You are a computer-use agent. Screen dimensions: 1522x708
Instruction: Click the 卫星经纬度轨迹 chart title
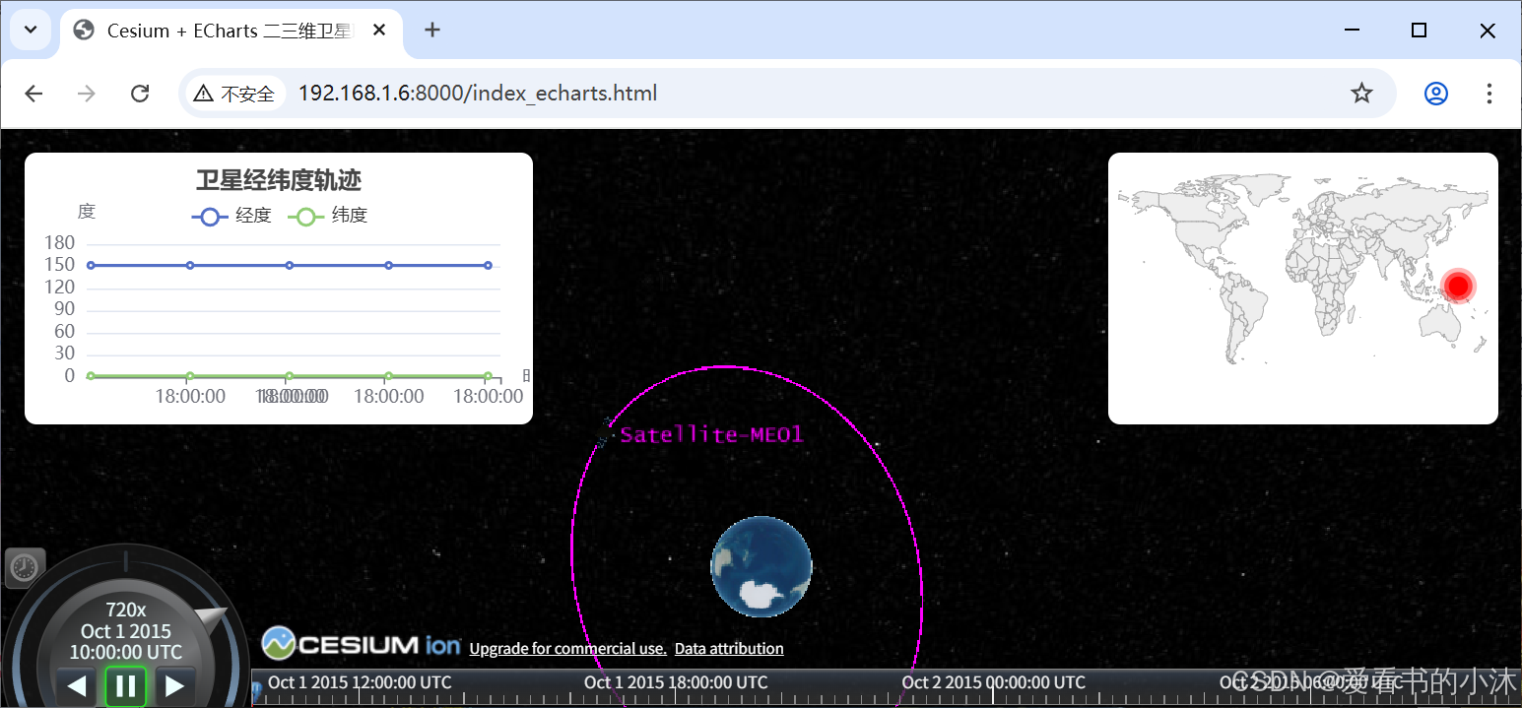279,180
